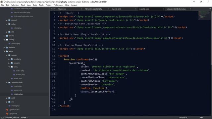Close the .htaccess tab
212x119 pixels.
[x=81, y=9]
